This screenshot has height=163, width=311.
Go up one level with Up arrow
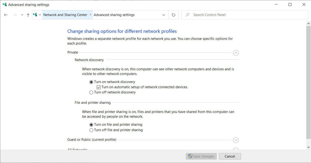coord(28,15)
